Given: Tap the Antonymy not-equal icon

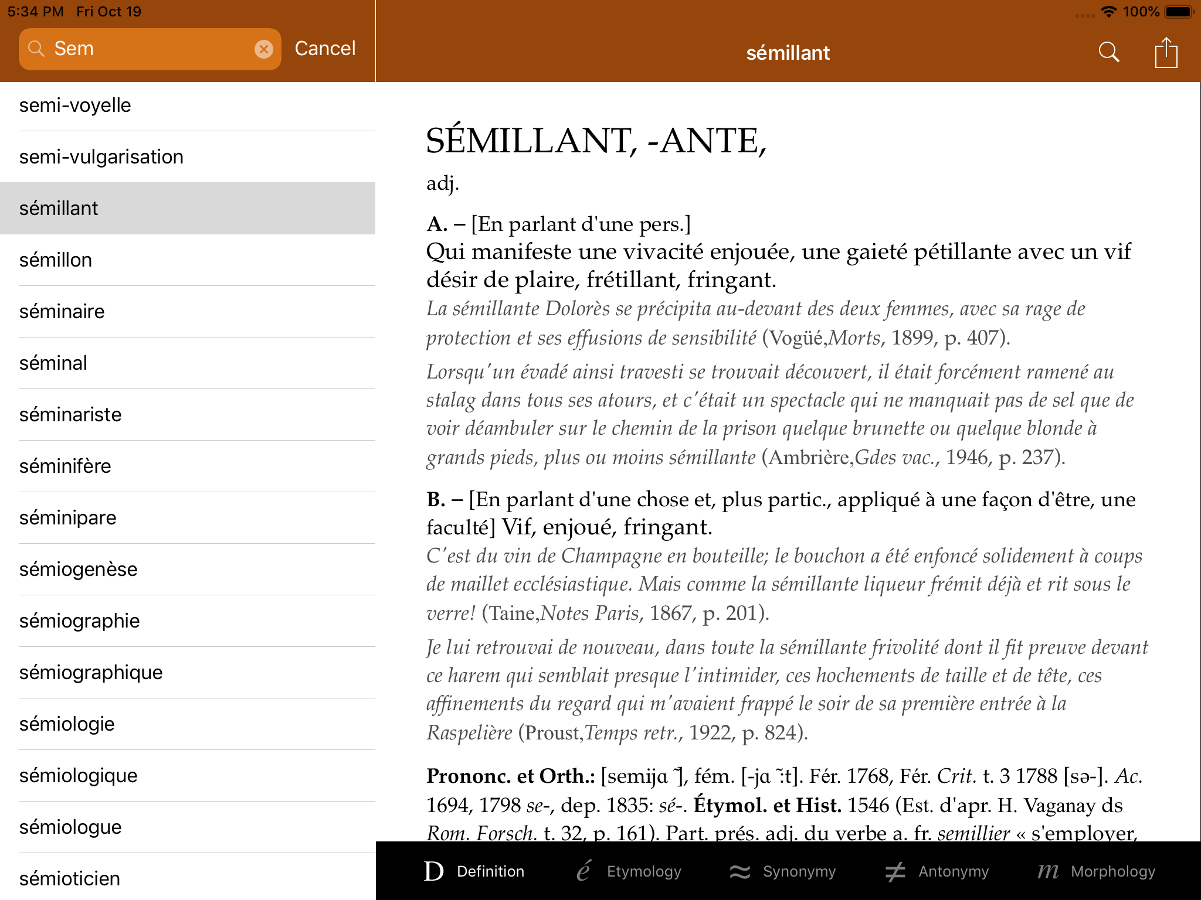Looking at the screenshot, I should point(895,871).
